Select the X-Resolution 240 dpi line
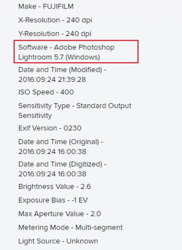182x250 pixels. (x=55, y=20)
